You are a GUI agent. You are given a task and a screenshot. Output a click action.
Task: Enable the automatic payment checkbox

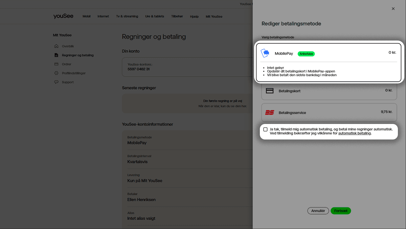pyautogui.click(x=266, y=129)
